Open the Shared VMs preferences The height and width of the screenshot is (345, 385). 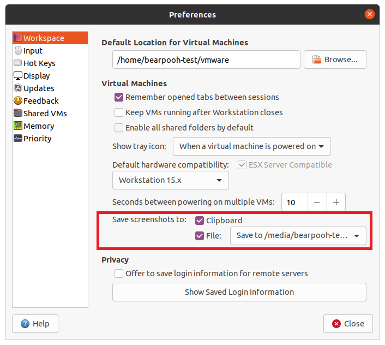click(50, 114)
